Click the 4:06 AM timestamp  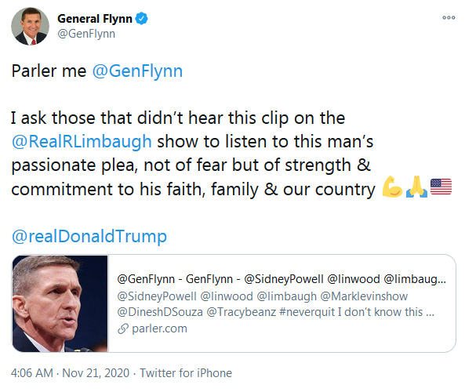point(32,373)
